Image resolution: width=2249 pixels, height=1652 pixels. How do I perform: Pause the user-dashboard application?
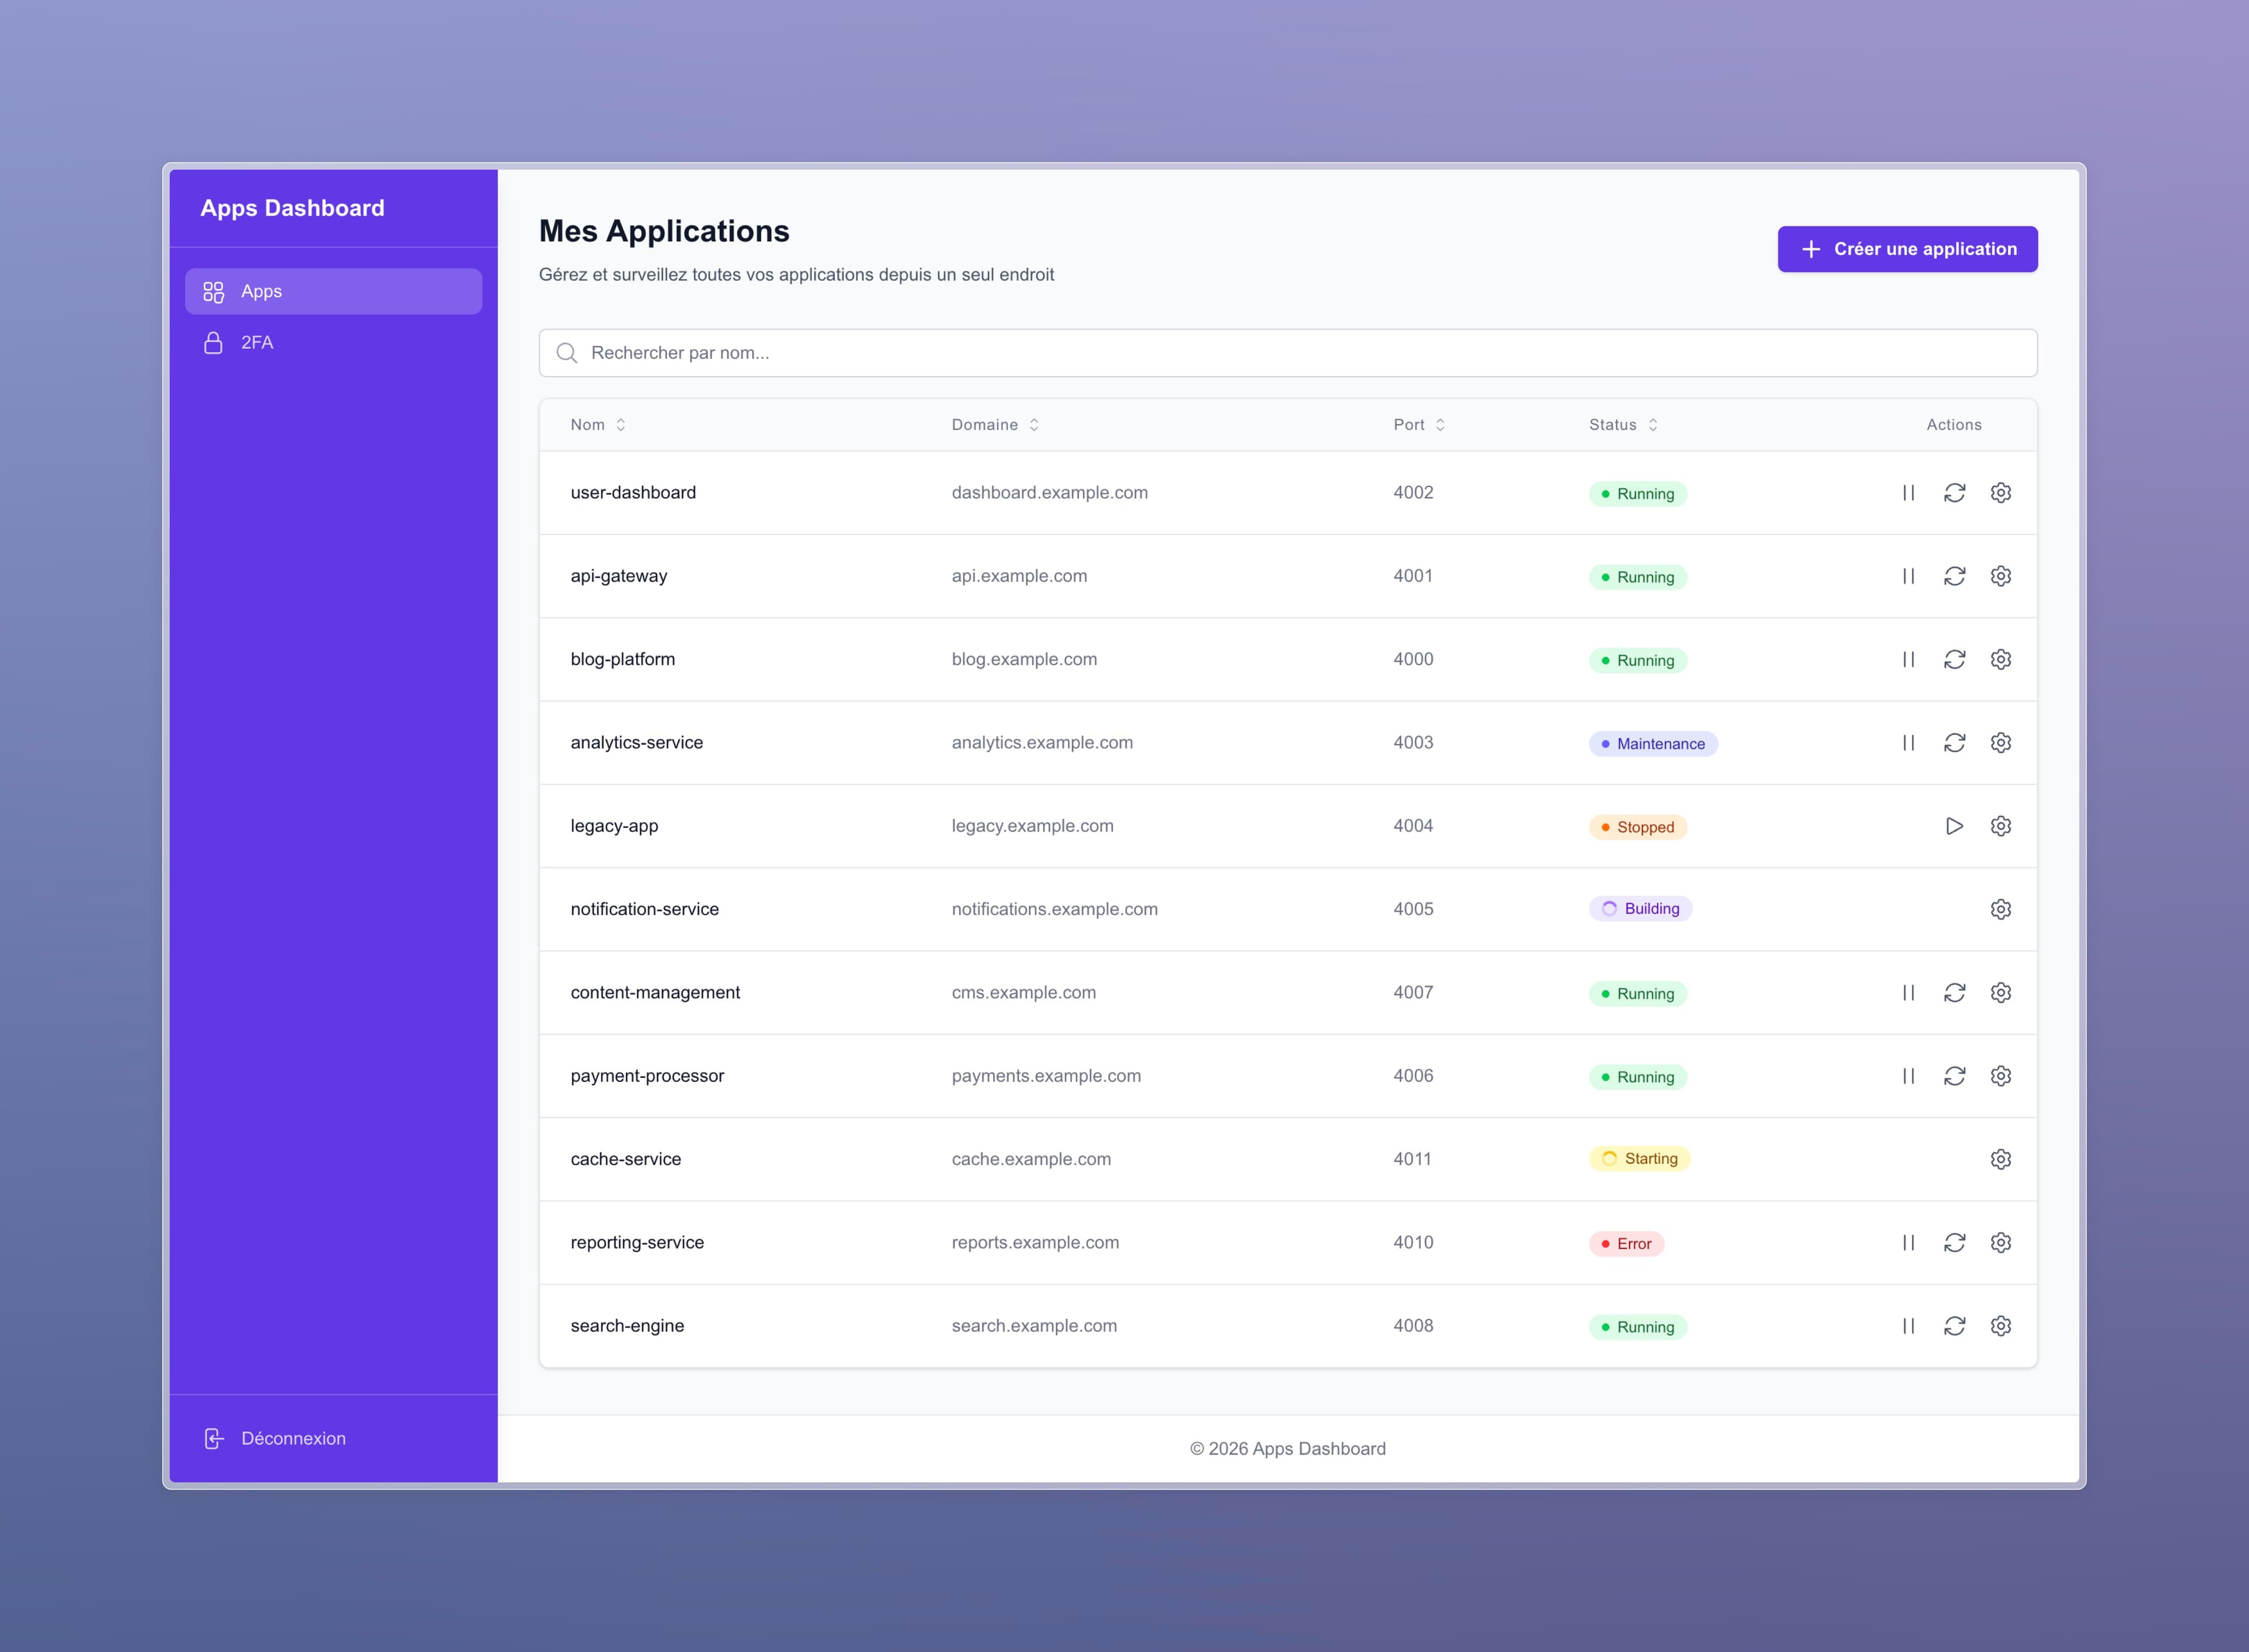coord(1908,493)
